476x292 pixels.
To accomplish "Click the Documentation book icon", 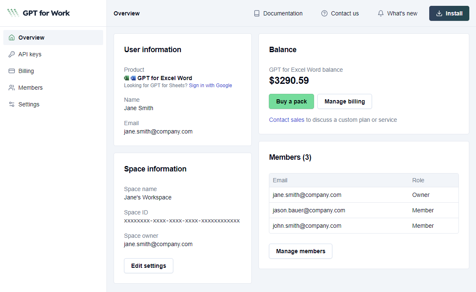I will coord(257,13).
